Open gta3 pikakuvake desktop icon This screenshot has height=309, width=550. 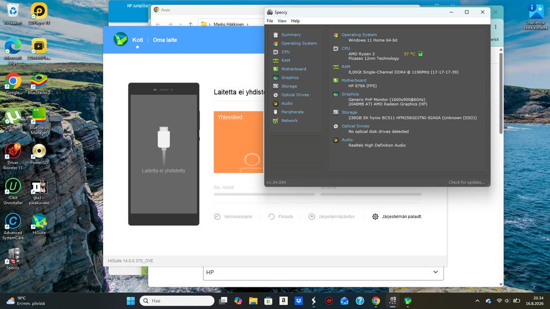point(39,192)
